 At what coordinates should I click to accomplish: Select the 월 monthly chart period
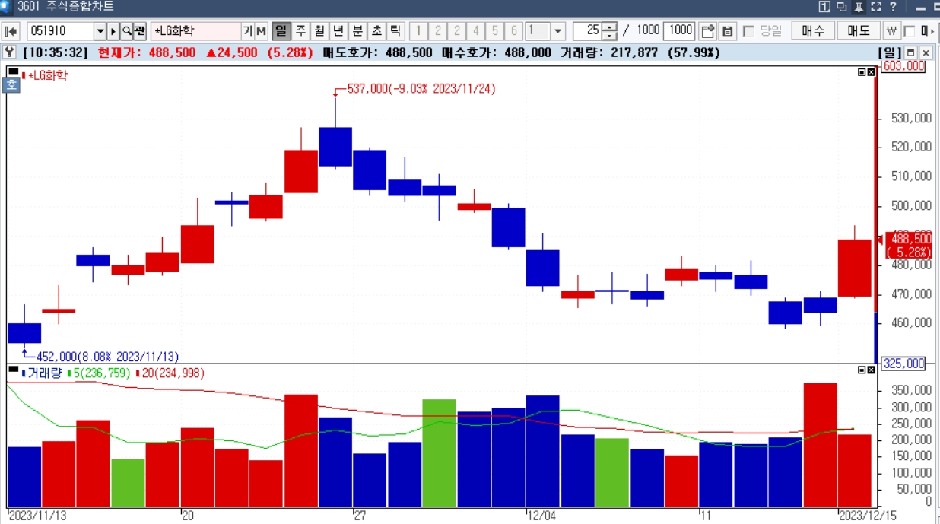319,31
